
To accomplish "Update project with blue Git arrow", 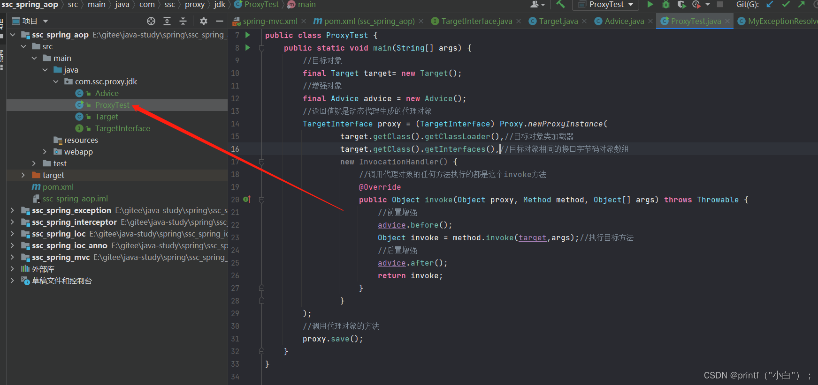I will 770,4.
